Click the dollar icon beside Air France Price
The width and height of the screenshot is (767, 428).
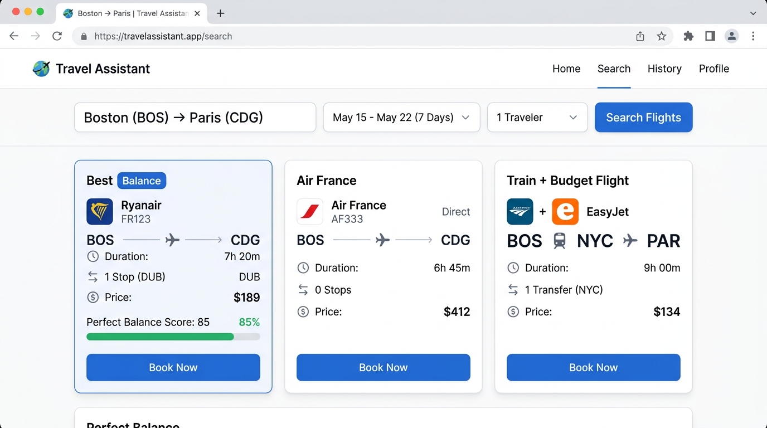click(303, 312)
